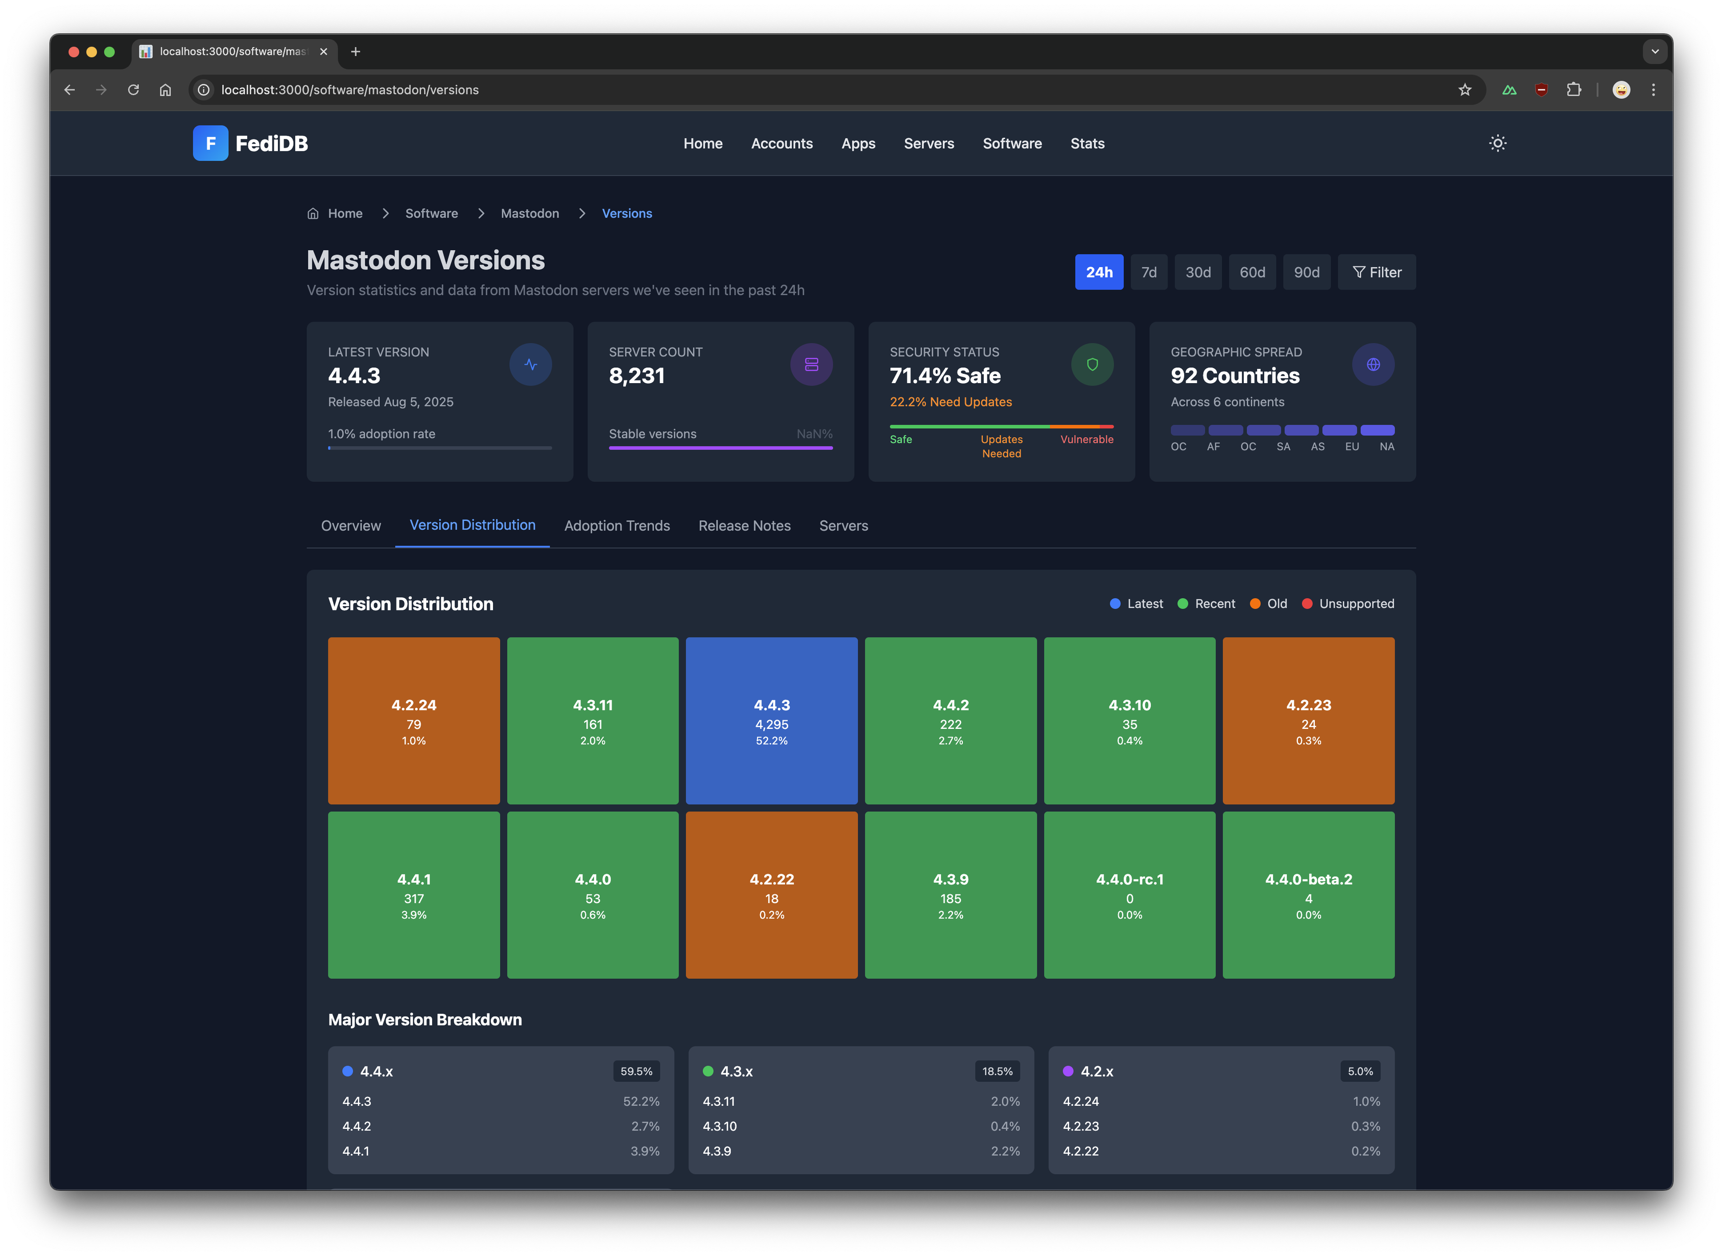Screen dimensions: 1723x1256
Task: Open the Chrome three-dot menu
Action: click(1653, 90)
